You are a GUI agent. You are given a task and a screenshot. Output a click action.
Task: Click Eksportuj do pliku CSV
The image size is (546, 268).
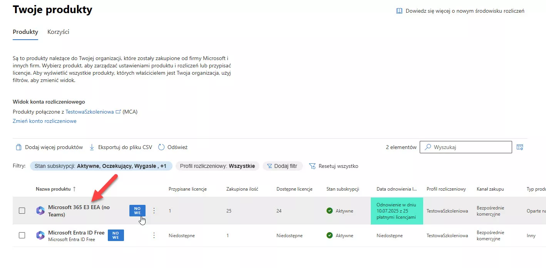click(x=121, y=147)
